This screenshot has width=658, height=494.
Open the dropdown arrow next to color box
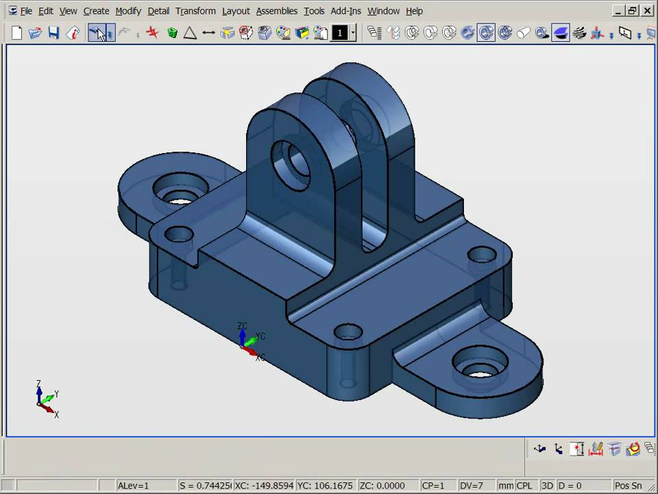pyautogui.click(x=353, y=33)
